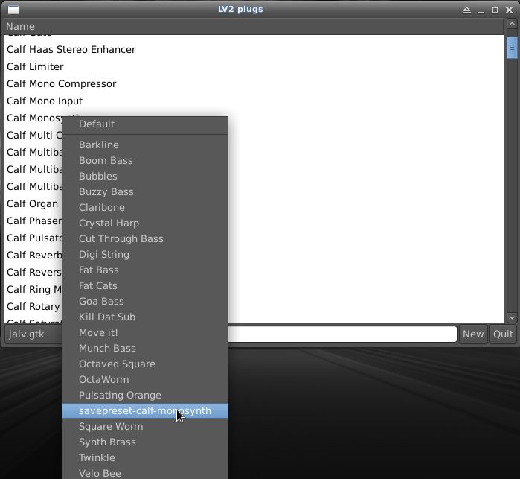Viewport: 520px width, 479px height.
Task: Select Calf Haas Stereo Enhancer plugin
Action: coord(254,49)
